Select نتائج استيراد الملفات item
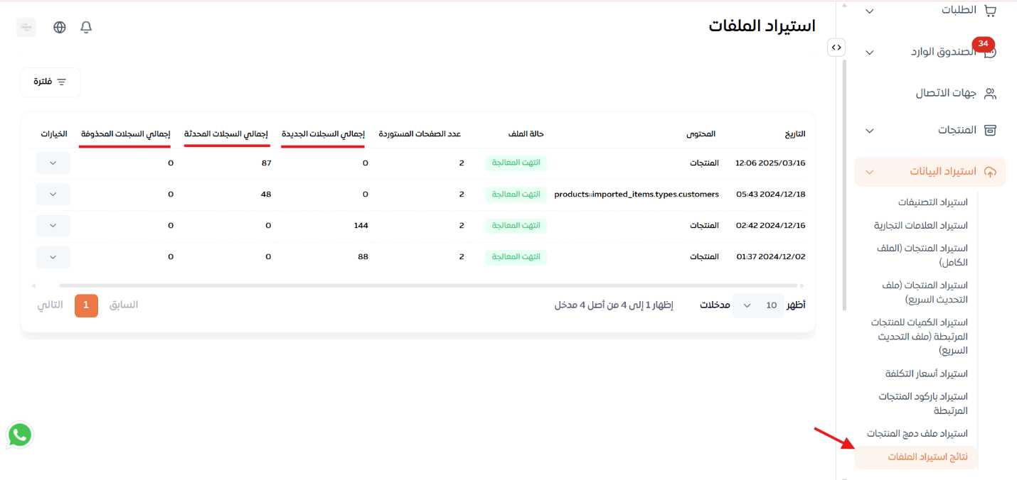1017x480 pixels. [x=917, y=457]
